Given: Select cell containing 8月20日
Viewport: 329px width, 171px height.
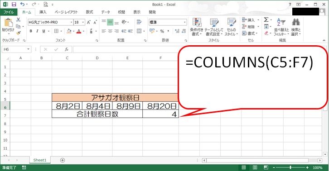Looking at the screenshot, I should 160,106.
